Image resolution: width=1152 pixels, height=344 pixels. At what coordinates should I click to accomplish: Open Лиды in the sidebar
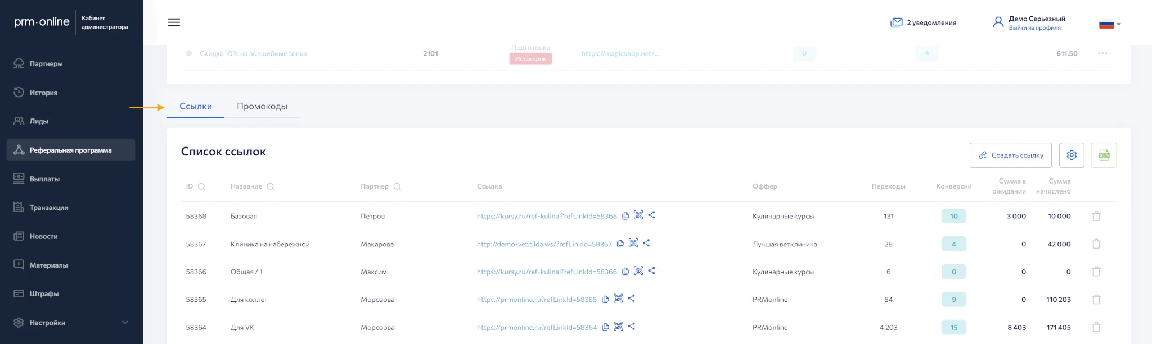coord(71,121)
